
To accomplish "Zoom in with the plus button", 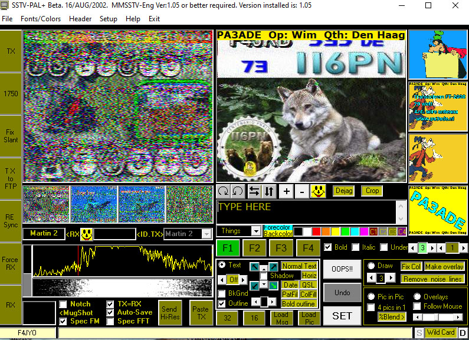I will (x=286, y=191).
